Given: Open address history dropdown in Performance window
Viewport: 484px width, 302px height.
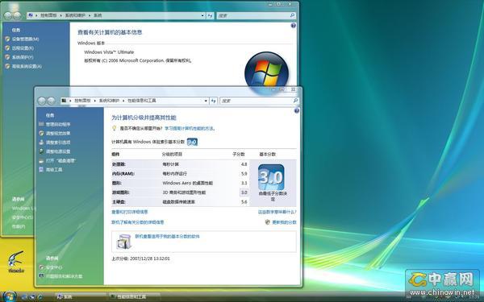Looking at the screenshot, I should point(206,101).
